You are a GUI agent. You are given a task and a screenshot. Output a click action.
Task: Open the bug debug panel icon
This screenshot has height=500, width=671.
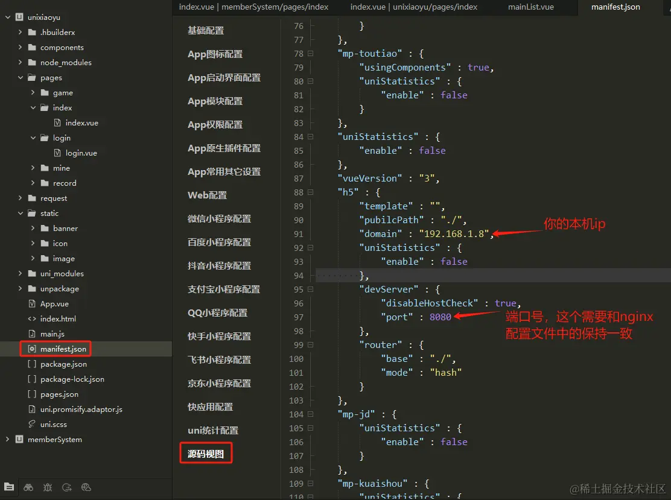point(48,487)
